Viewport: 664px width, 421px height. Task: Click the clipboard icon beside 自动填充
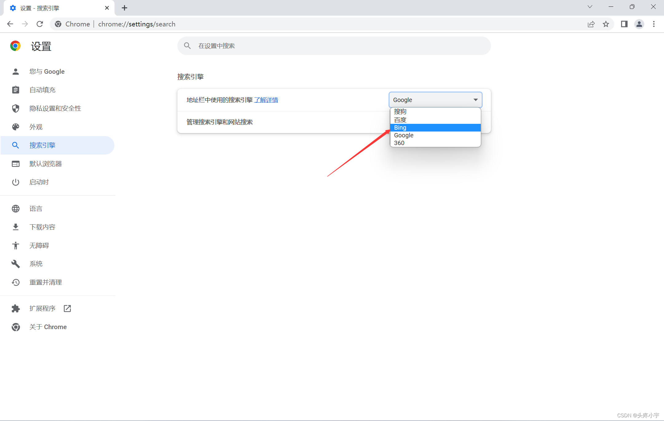point(16,90)
